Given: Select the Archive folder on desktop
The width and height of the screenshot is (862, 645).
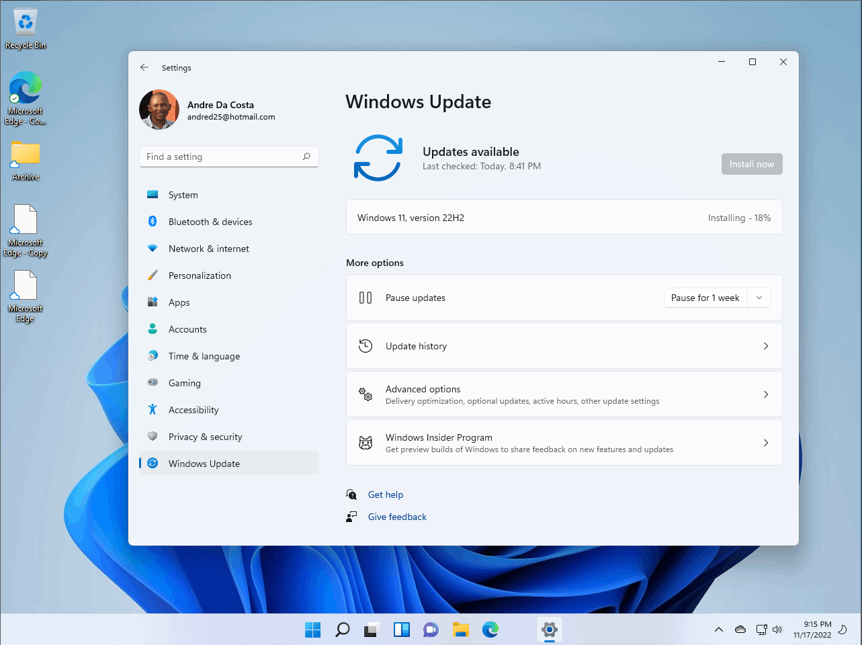Looking at the screenshot, I should pyautogui.click(x=26, y=160).
